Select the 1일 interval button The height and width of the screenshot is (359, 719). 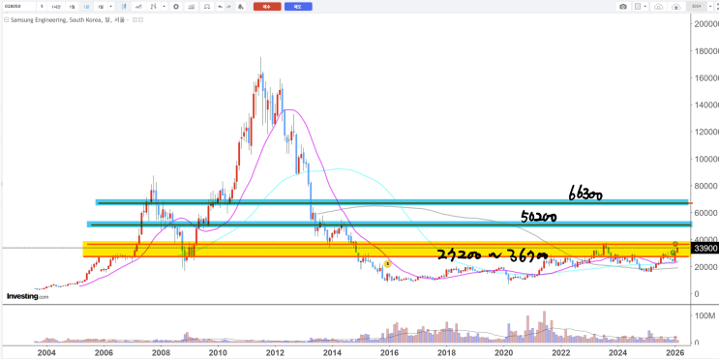coord(72,7)
